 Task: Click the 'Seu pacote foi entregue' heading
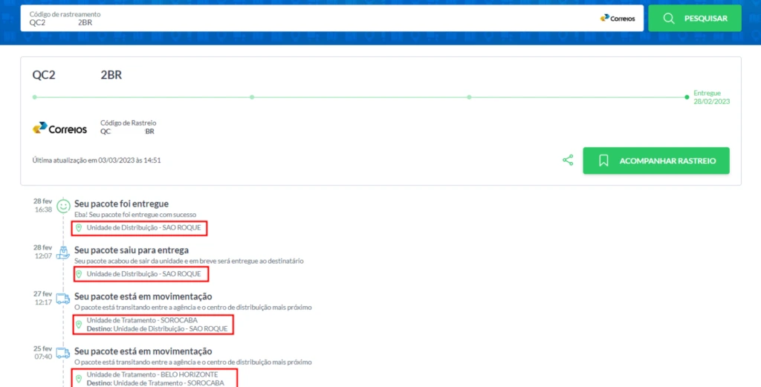point(121,204)
